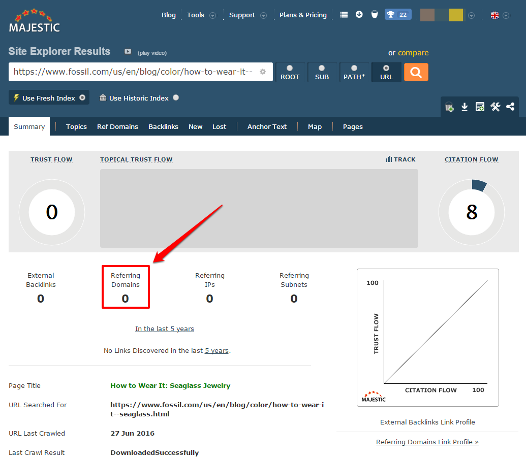The height and width of the screenshot is (459, 526).
Task: Click the compare link
Action: 413,53
